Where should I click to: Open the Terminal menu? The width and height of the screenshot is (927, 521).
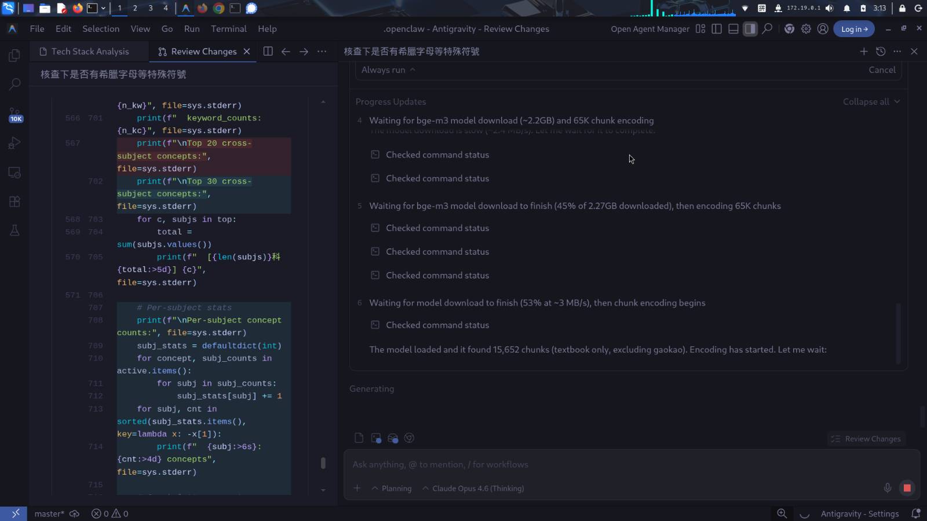228,29
